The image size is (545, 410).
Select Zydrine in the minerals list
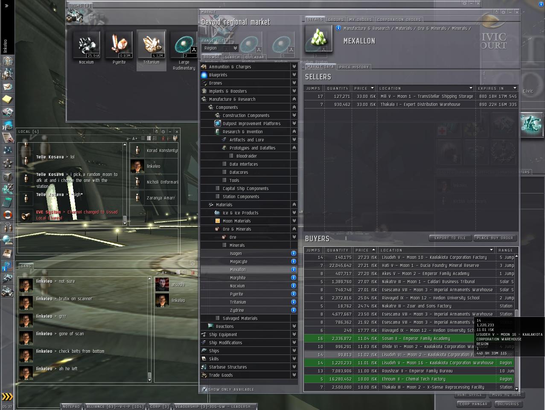(237, 310)
